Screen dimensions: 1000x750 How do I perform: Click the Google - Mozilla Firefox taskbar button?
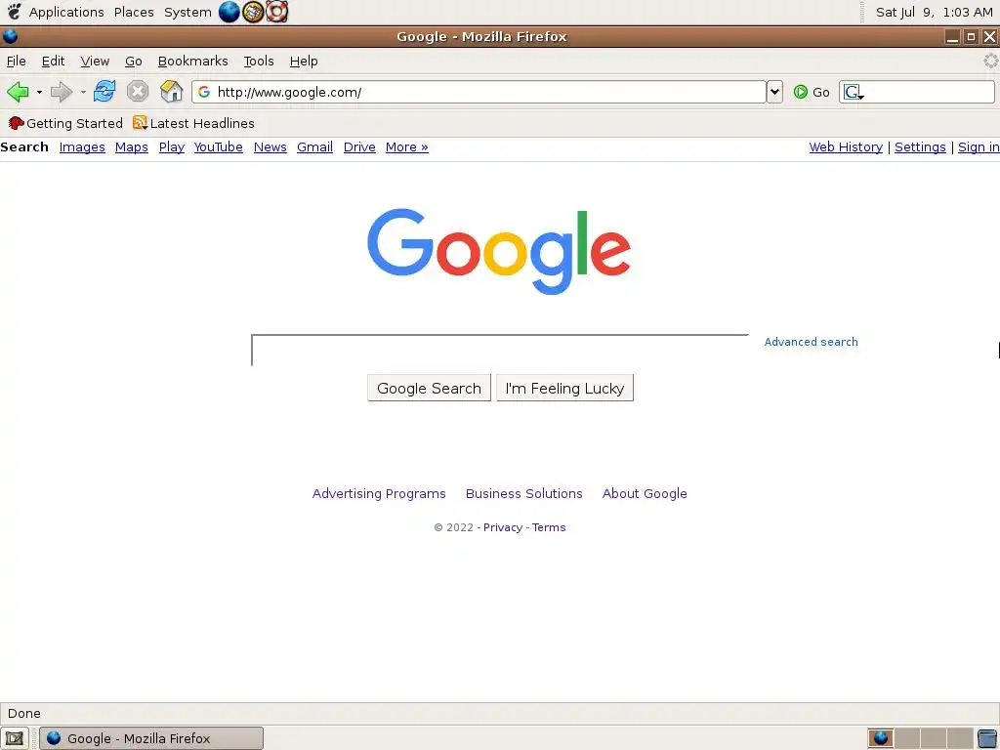tap(151, 738)
